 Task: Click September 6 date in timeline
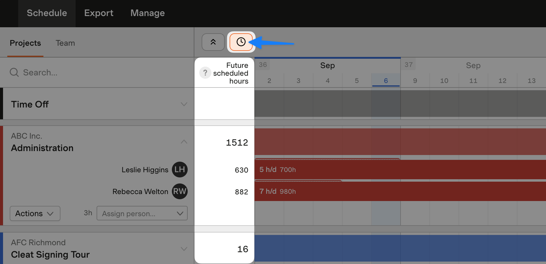pos(386,81)
